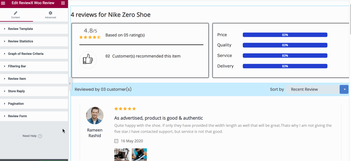Viewport: 351px width, 161px height.
Task: Collapse the editor panel with arrow handle
Action: (x=70, y=83)
